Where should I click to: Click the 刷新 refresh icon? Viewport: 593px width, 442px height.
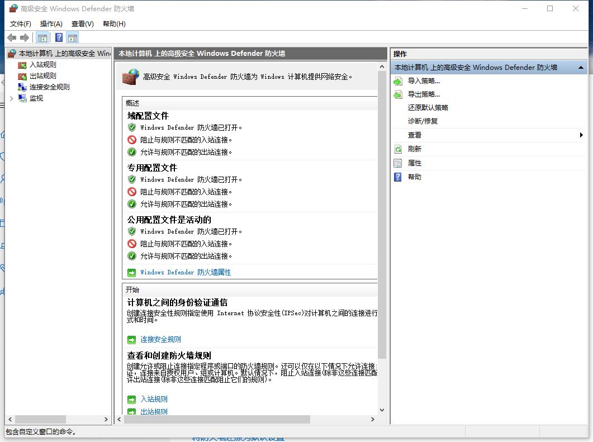click(x=398, y=149)
